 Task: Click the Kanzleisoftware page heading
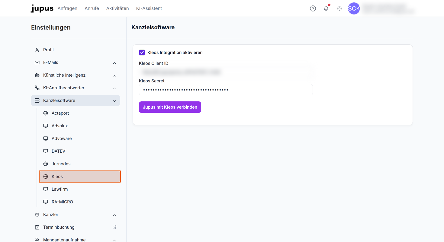click(x=153, y=27)
